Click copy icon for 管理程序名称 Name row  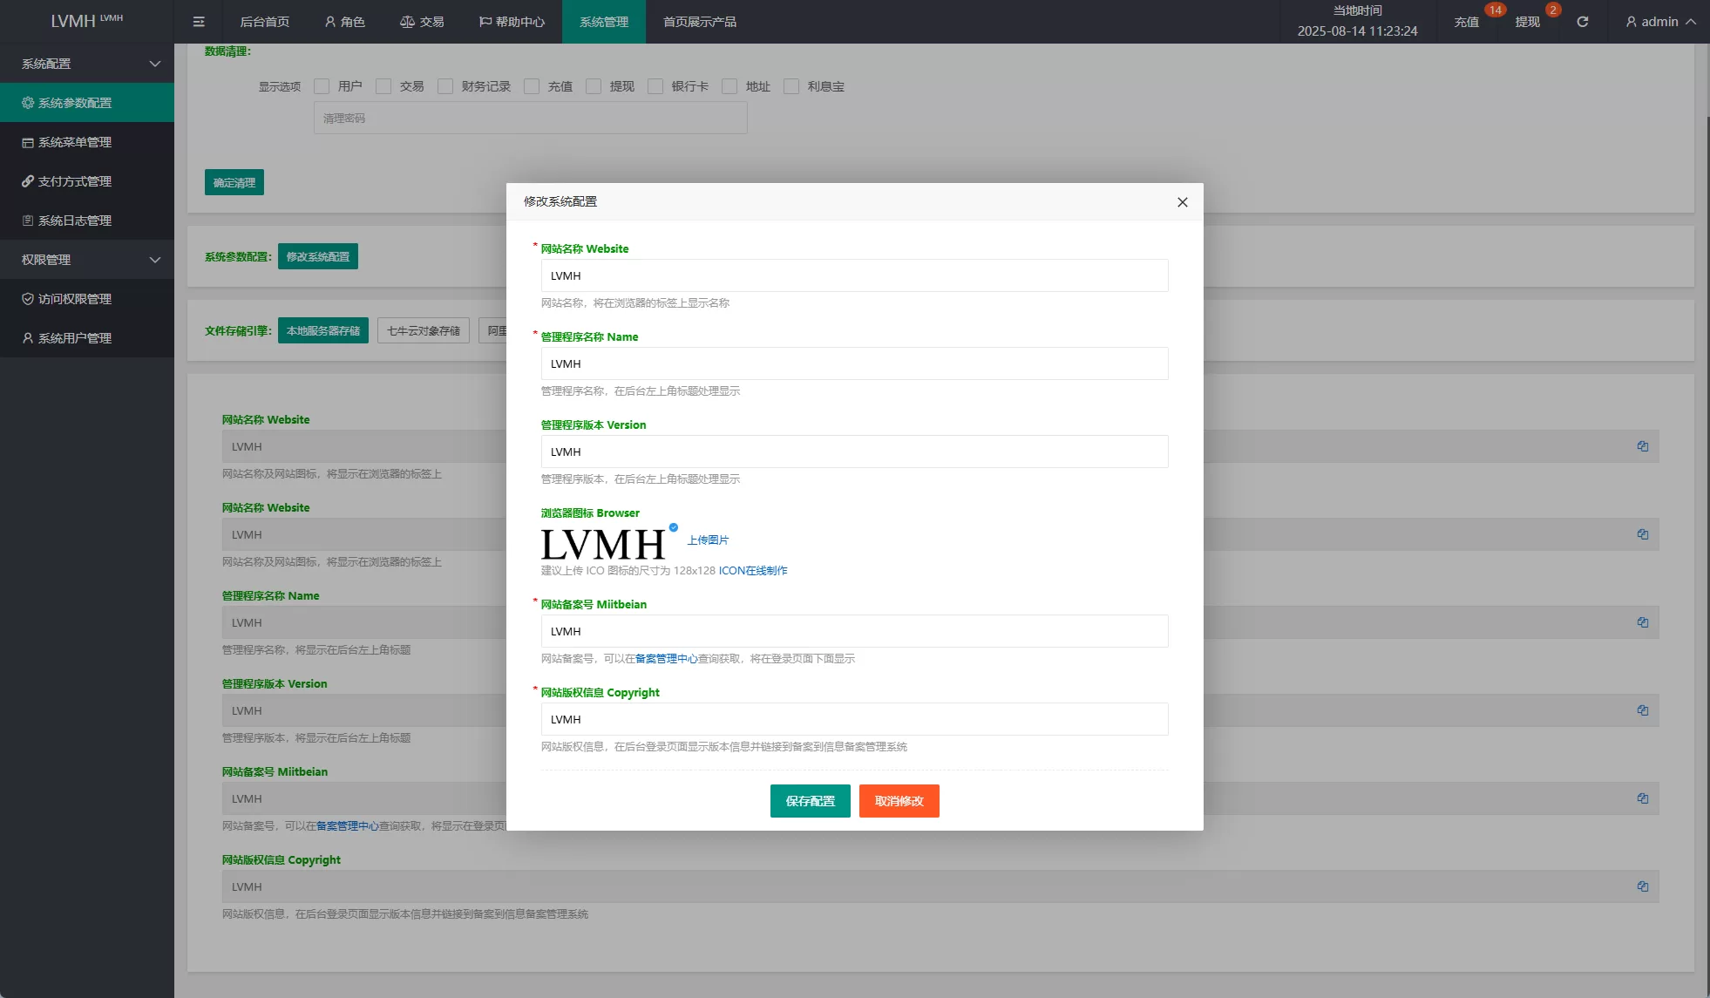1642,622
